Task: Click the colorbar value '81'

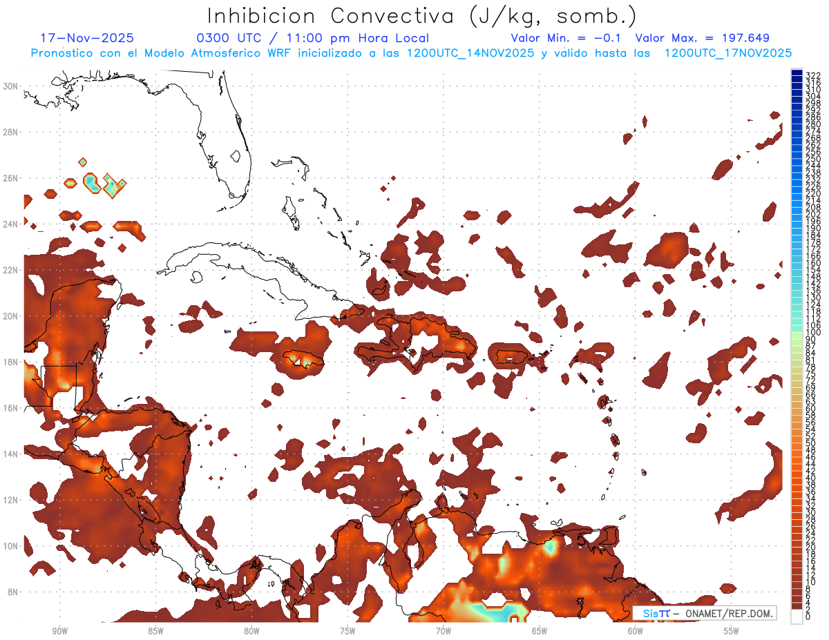Action: point(811,360)
